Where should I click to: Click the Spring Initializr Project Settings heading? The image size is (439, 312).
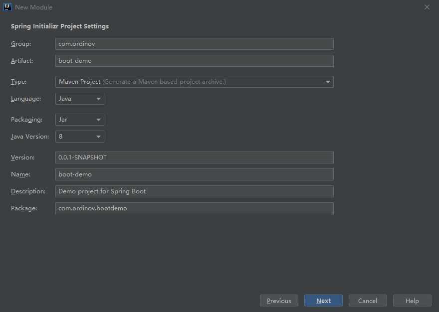coord(60,26)
